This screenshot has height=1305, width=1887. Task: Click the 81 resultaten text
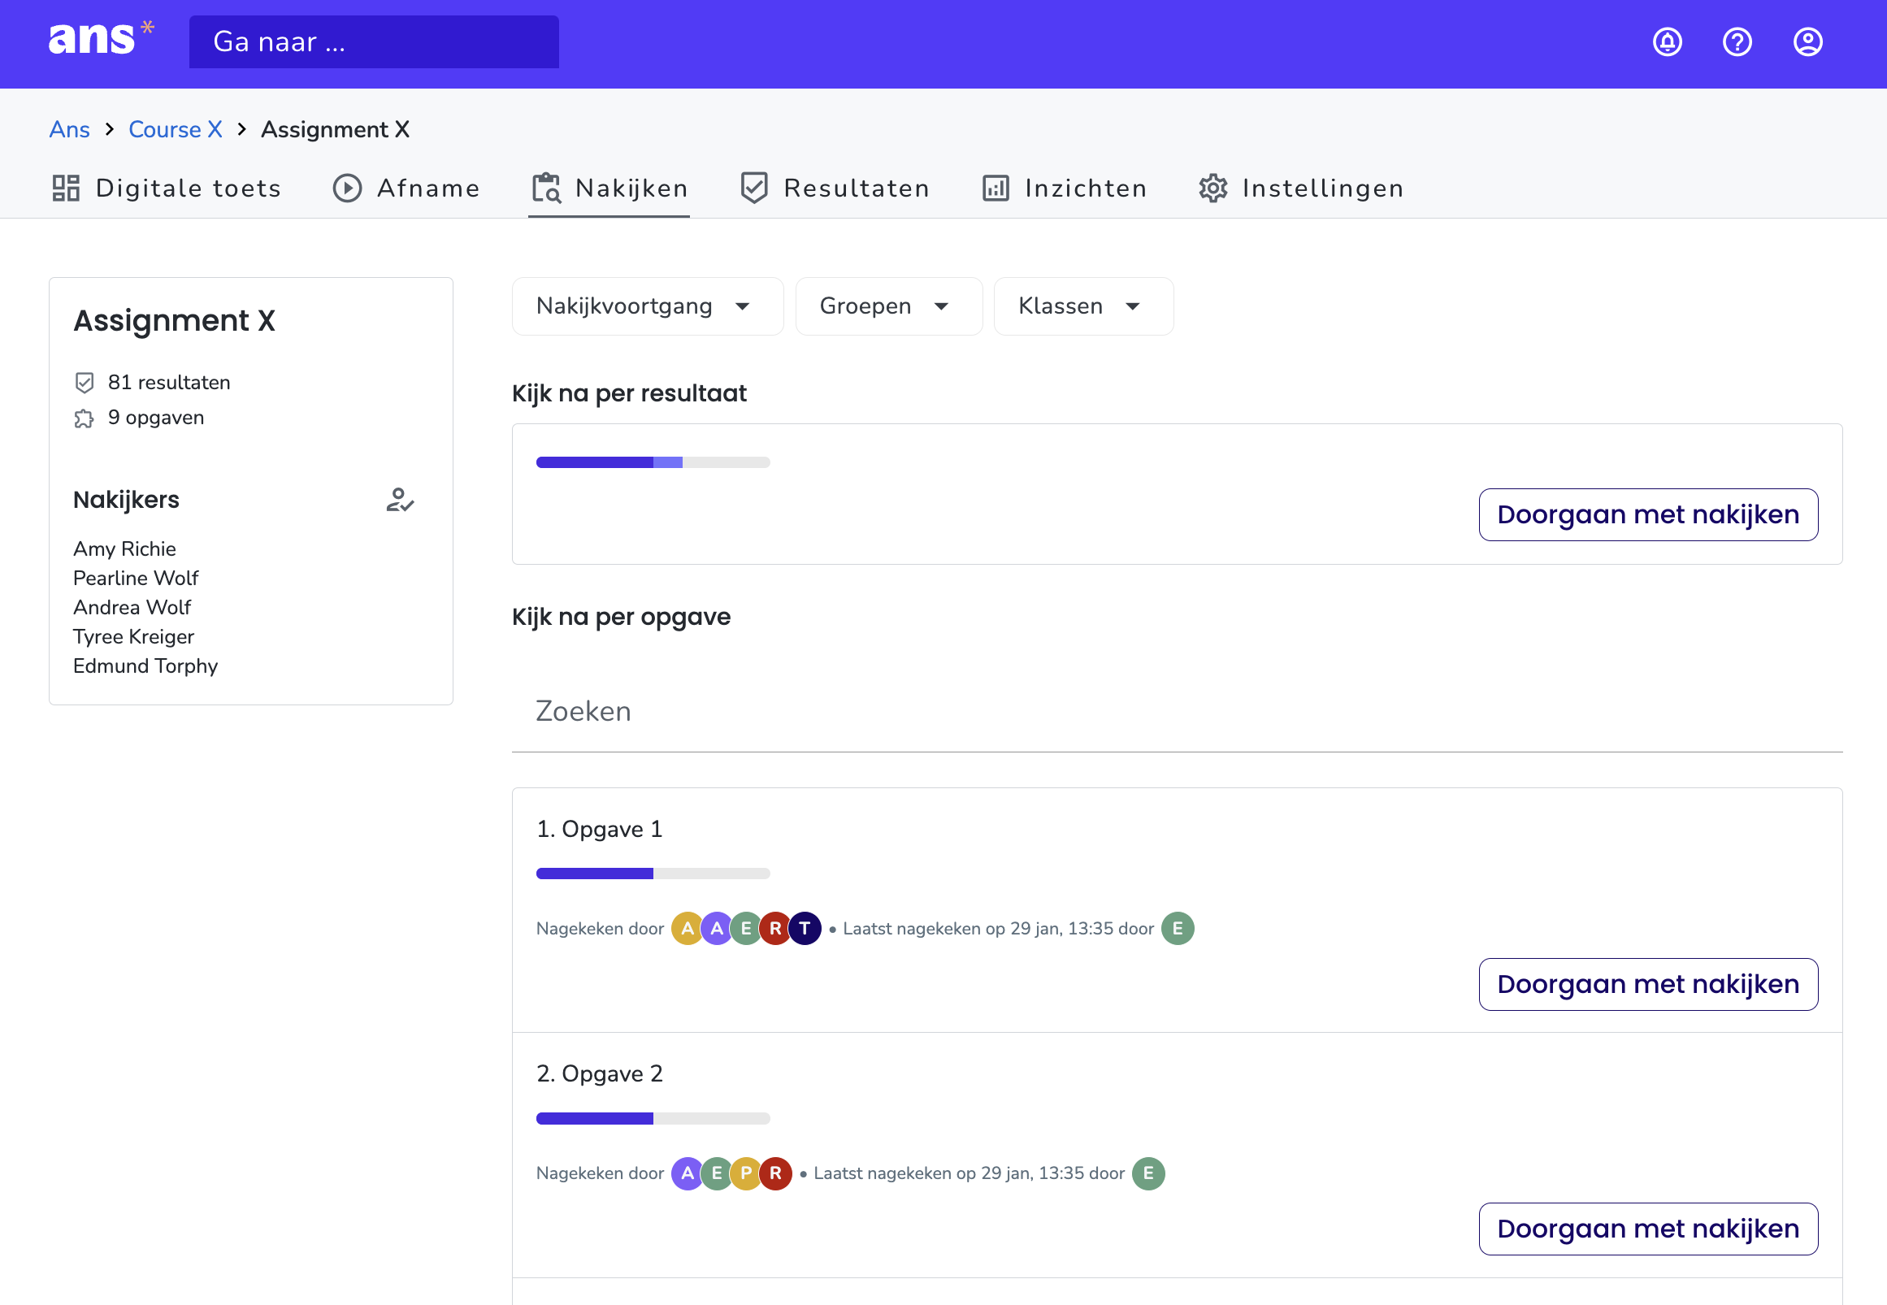pos(169,383)
